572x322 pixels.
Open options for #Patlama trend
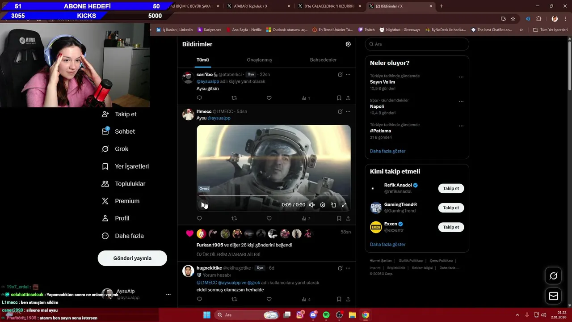point(461,126)
